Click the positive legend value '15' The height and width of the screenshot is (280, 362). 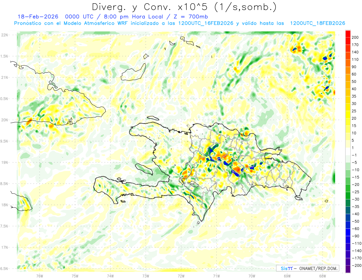pos(354,125)
